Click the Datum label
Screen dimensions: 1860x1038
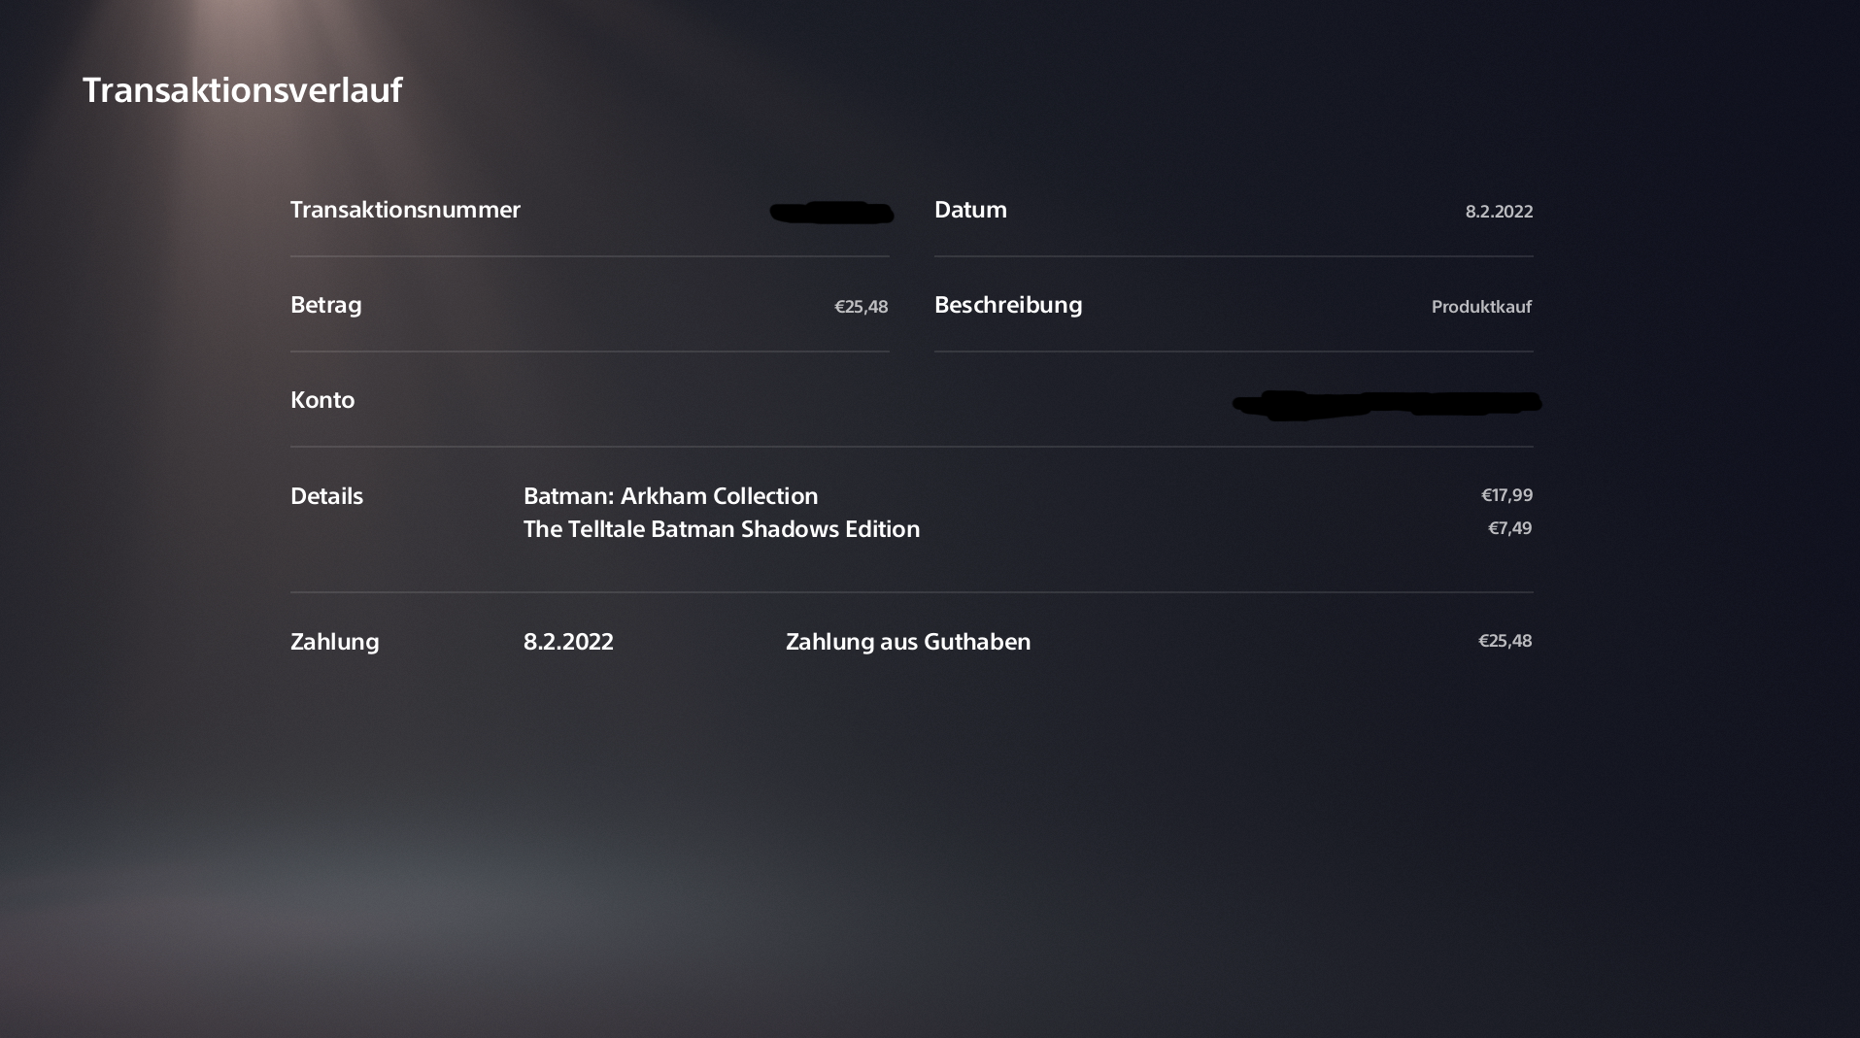pyautogui.click(x=970, y=210)
